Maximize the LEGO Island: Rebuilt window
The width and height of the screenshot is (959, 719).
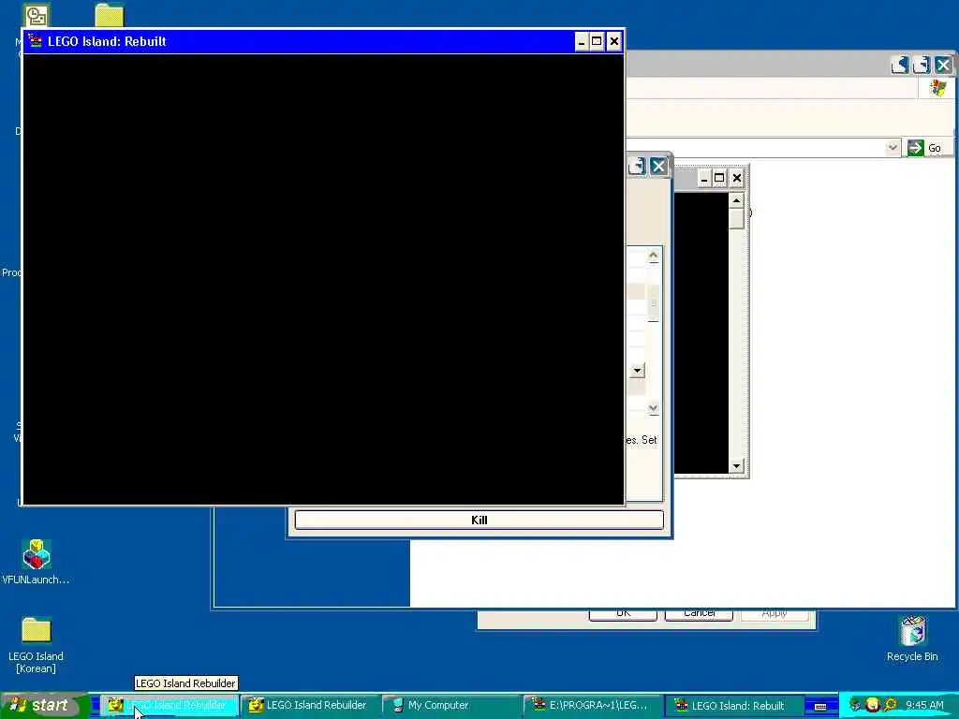597,41
